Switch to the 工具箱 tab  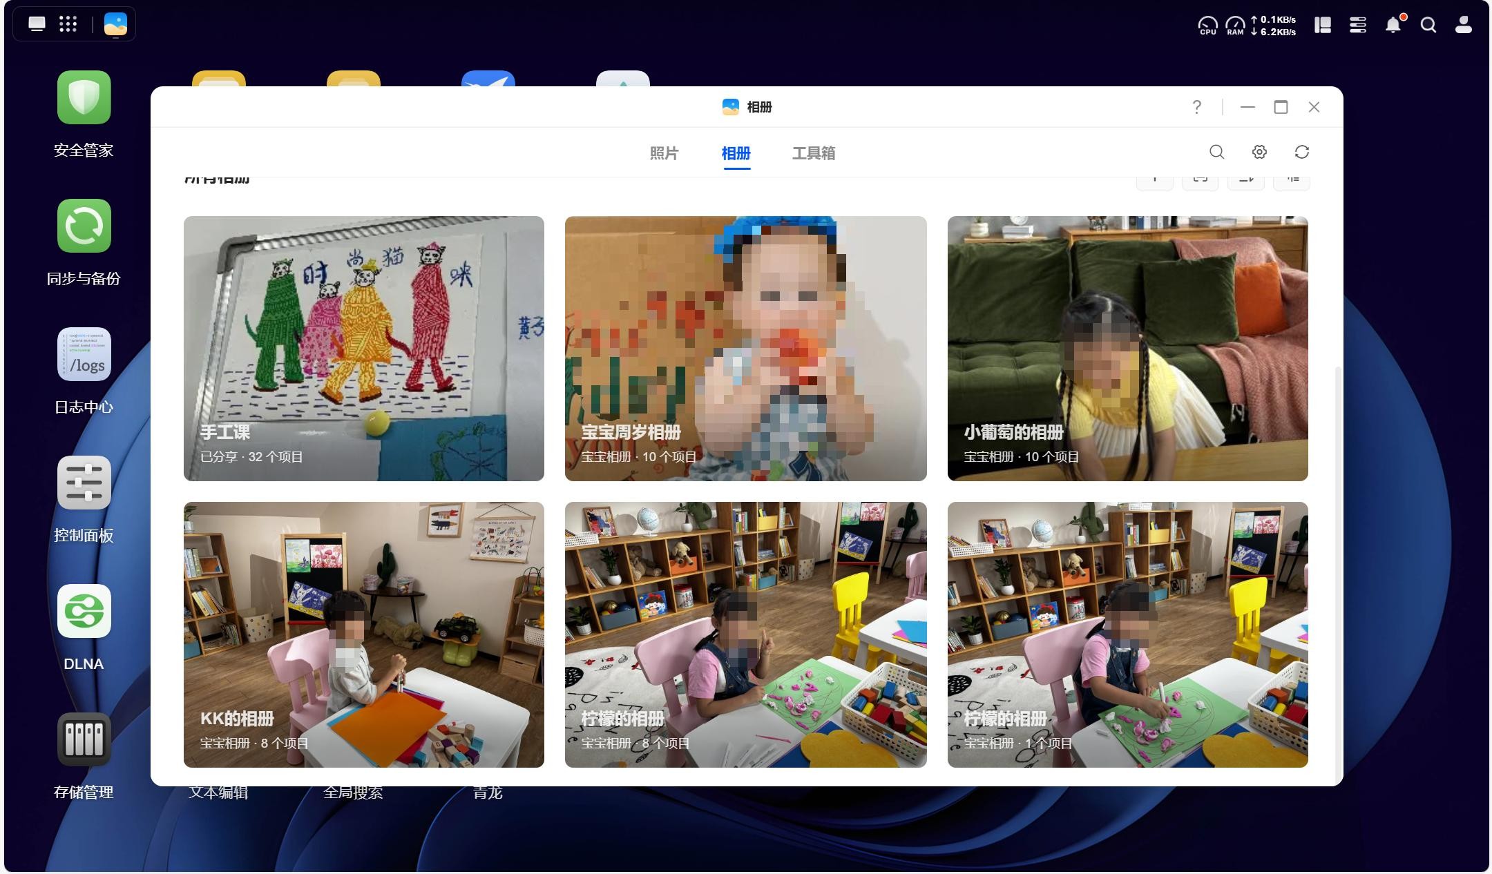coord(813,153)
